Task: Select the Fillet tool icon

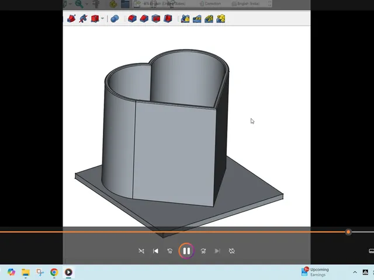Action: [132, 19]
